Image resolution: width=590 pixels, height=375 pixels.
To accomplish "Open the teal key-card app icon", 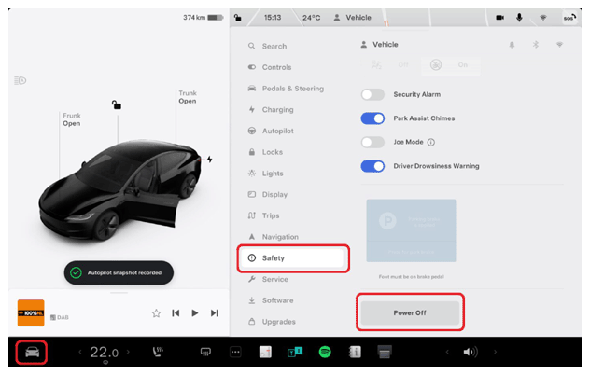I will click(295, 352).
